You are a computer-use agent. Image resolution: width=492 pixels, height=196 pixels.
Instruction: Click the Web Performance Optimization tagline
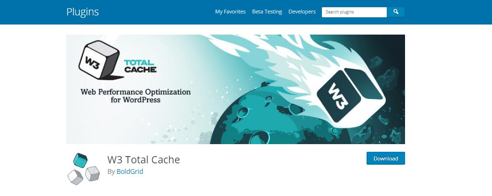tap(135, 96)
